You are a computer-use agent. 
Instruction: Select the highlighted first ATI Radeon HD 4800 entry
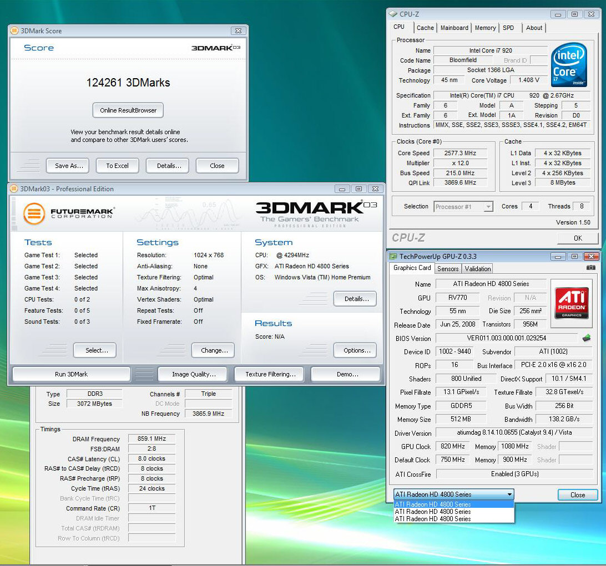[x=454, y=504]
